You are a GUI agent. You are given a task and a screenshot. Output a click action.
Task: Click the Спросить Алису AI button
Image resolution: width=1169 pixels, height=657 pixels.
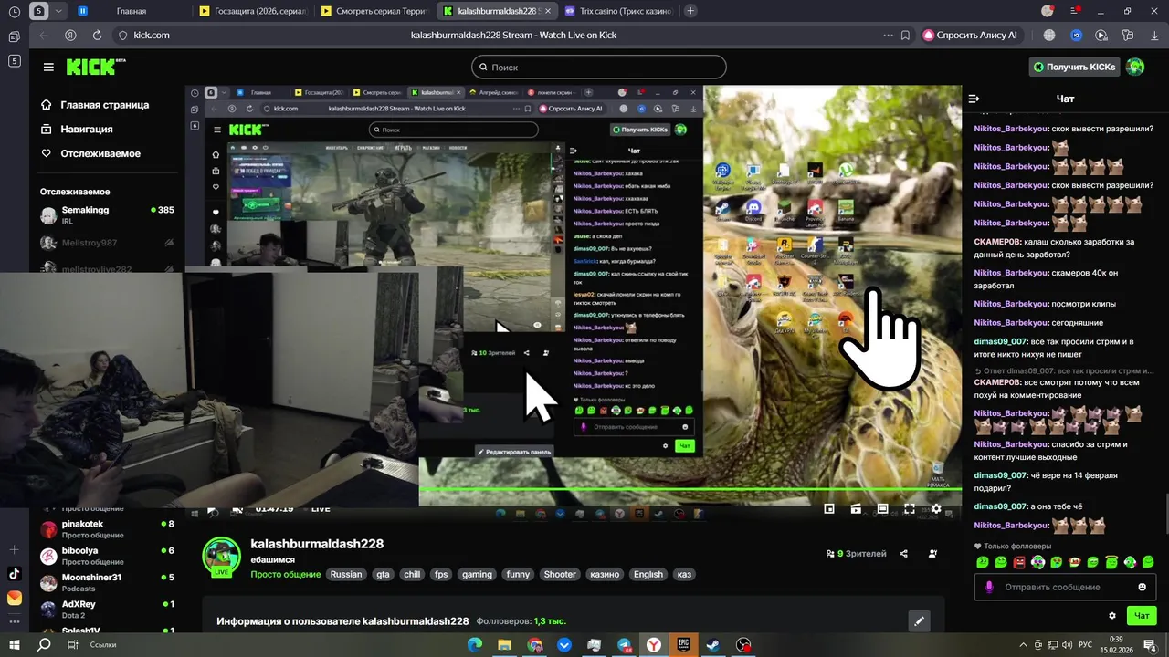[x=970, y=35]
